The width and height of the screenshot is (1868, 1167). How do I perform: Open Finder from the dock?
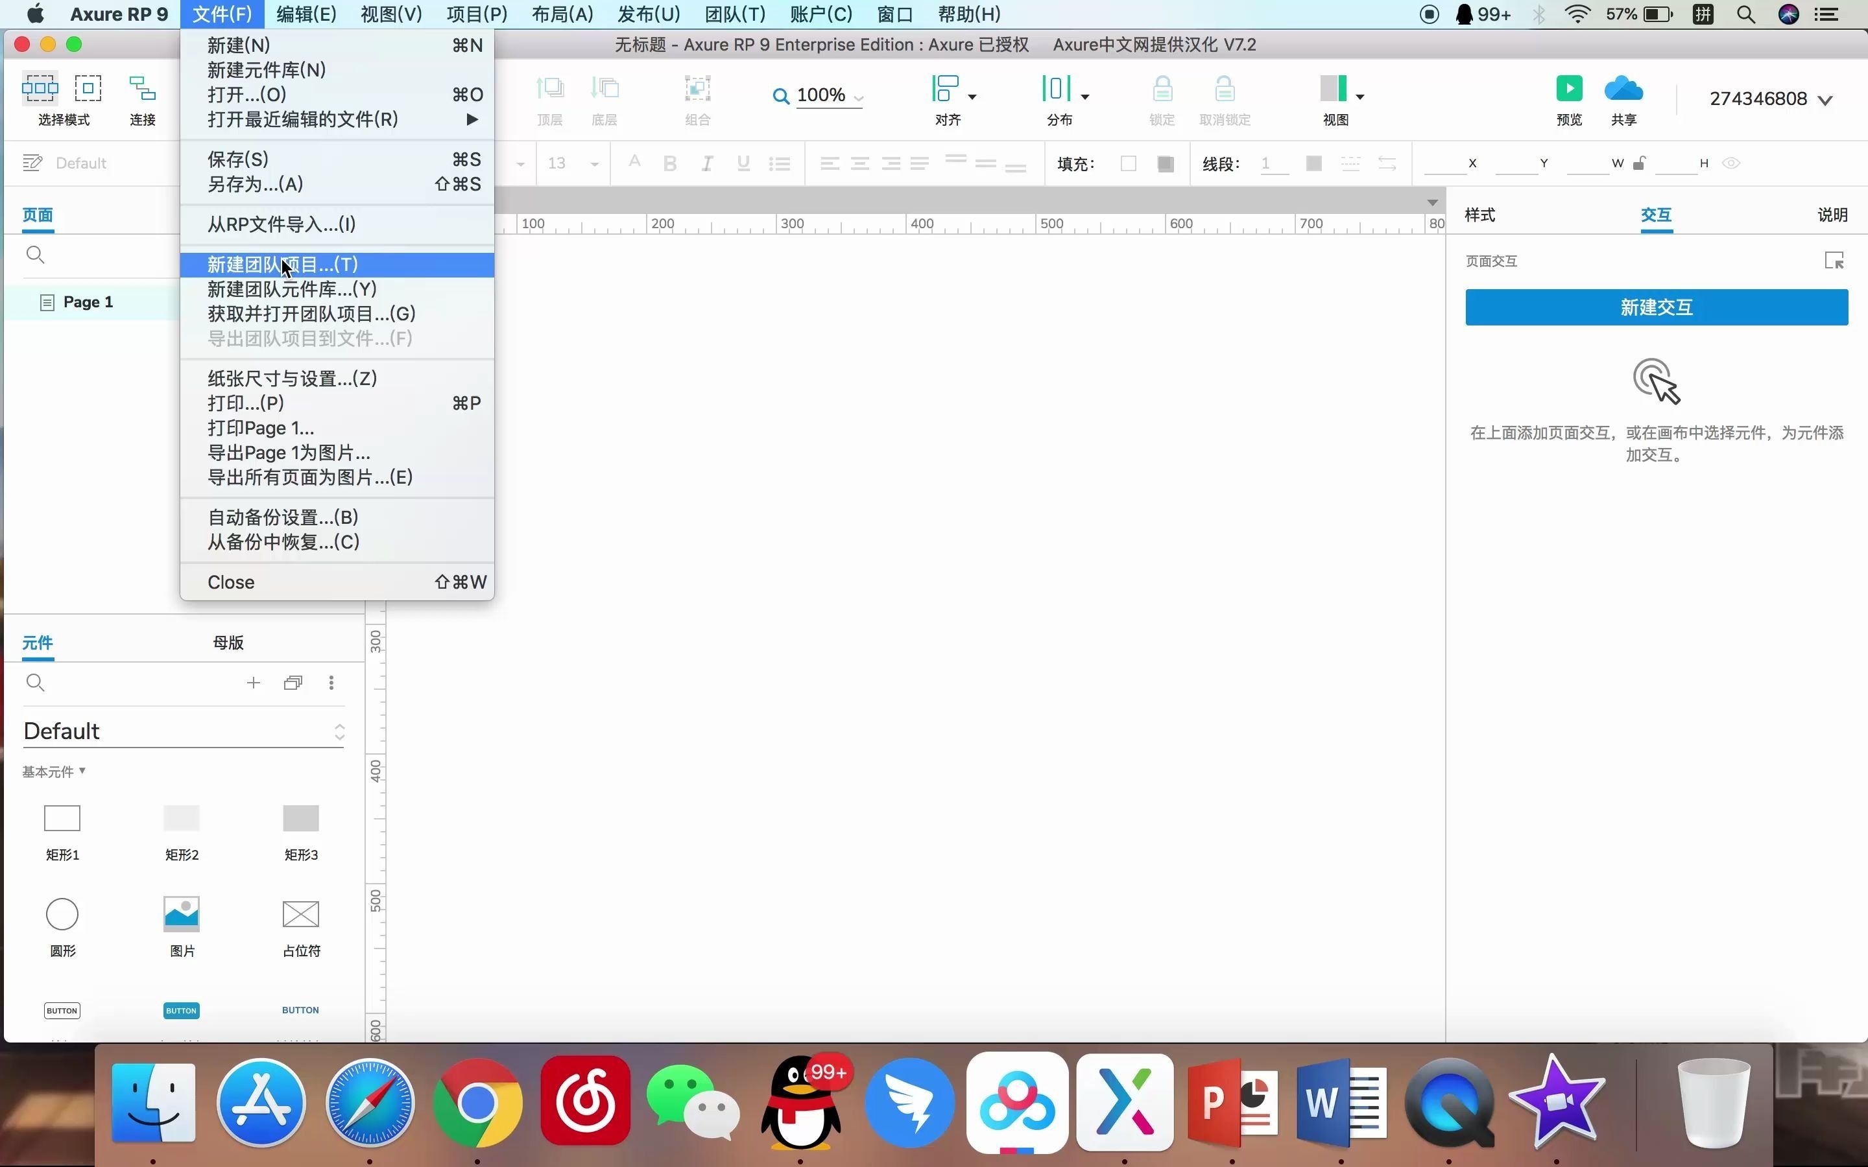pyautogui.click(x=153, y=1102)
